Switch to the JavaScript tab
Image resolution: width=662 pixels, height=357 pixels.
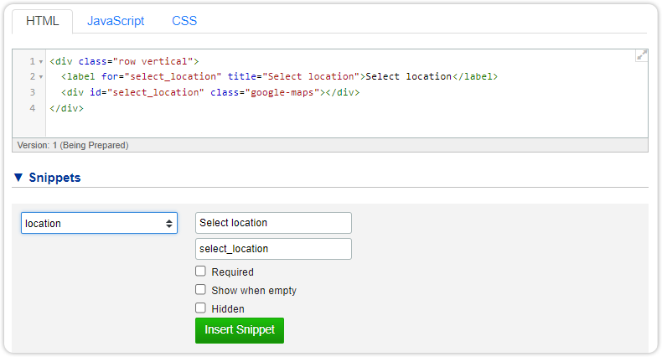pyautogui.click(x=116, y=21)
